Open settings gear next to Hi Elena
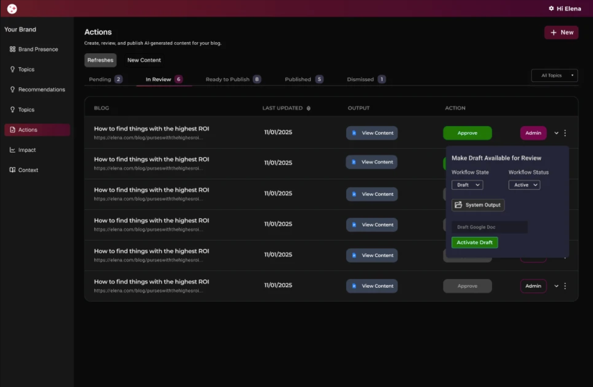Image resolution: width=593 pixels, height=387 pixels. 551,9
